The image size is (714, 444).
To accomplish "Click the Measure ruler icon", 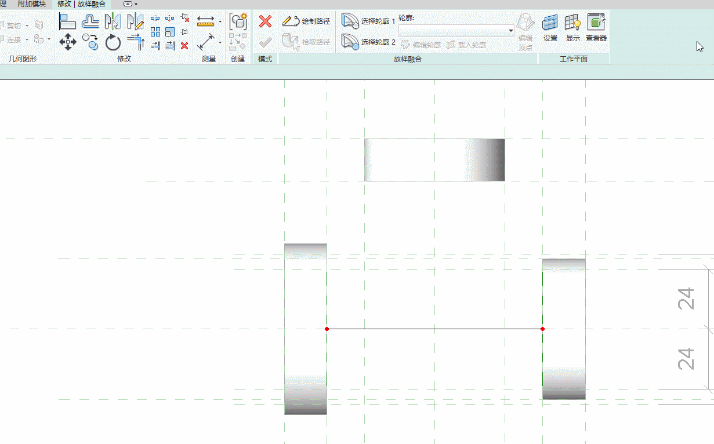I will pyautogui.click(x=206, y=21).
